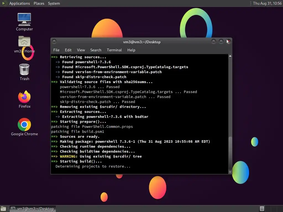
Task: Open the terminal Edit menu
Action: 68,50
